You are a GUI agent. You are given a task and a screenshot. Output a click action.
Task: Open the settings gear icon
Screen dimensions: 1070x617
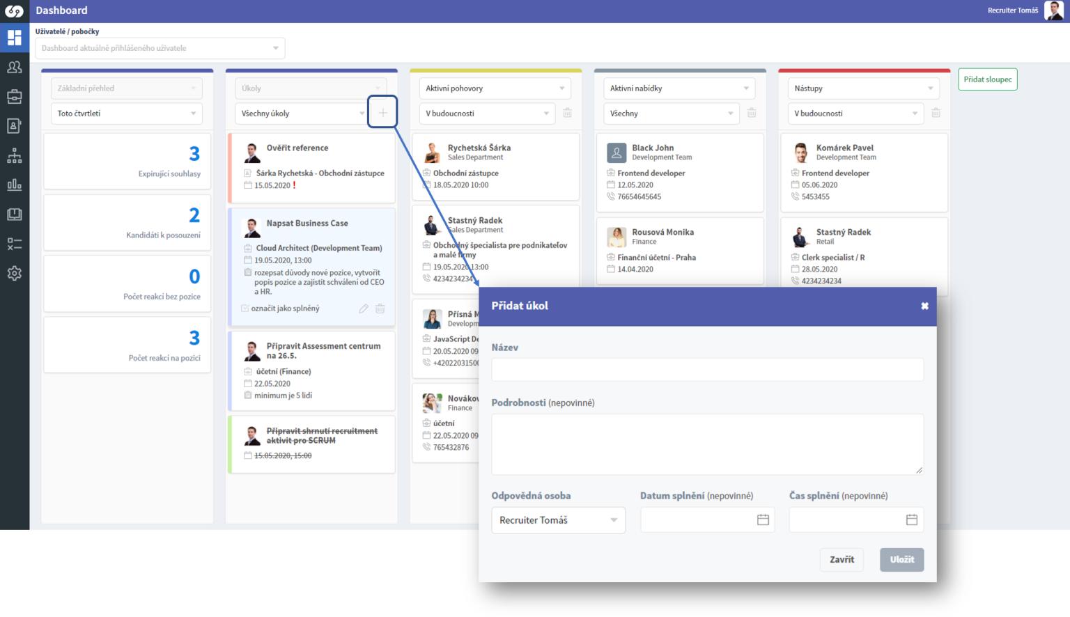click(15, 273)
